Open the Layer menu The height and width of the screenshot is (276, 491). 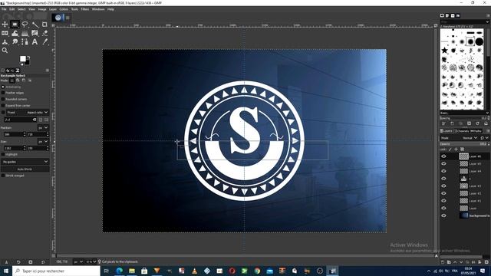(x=53, y=9)
